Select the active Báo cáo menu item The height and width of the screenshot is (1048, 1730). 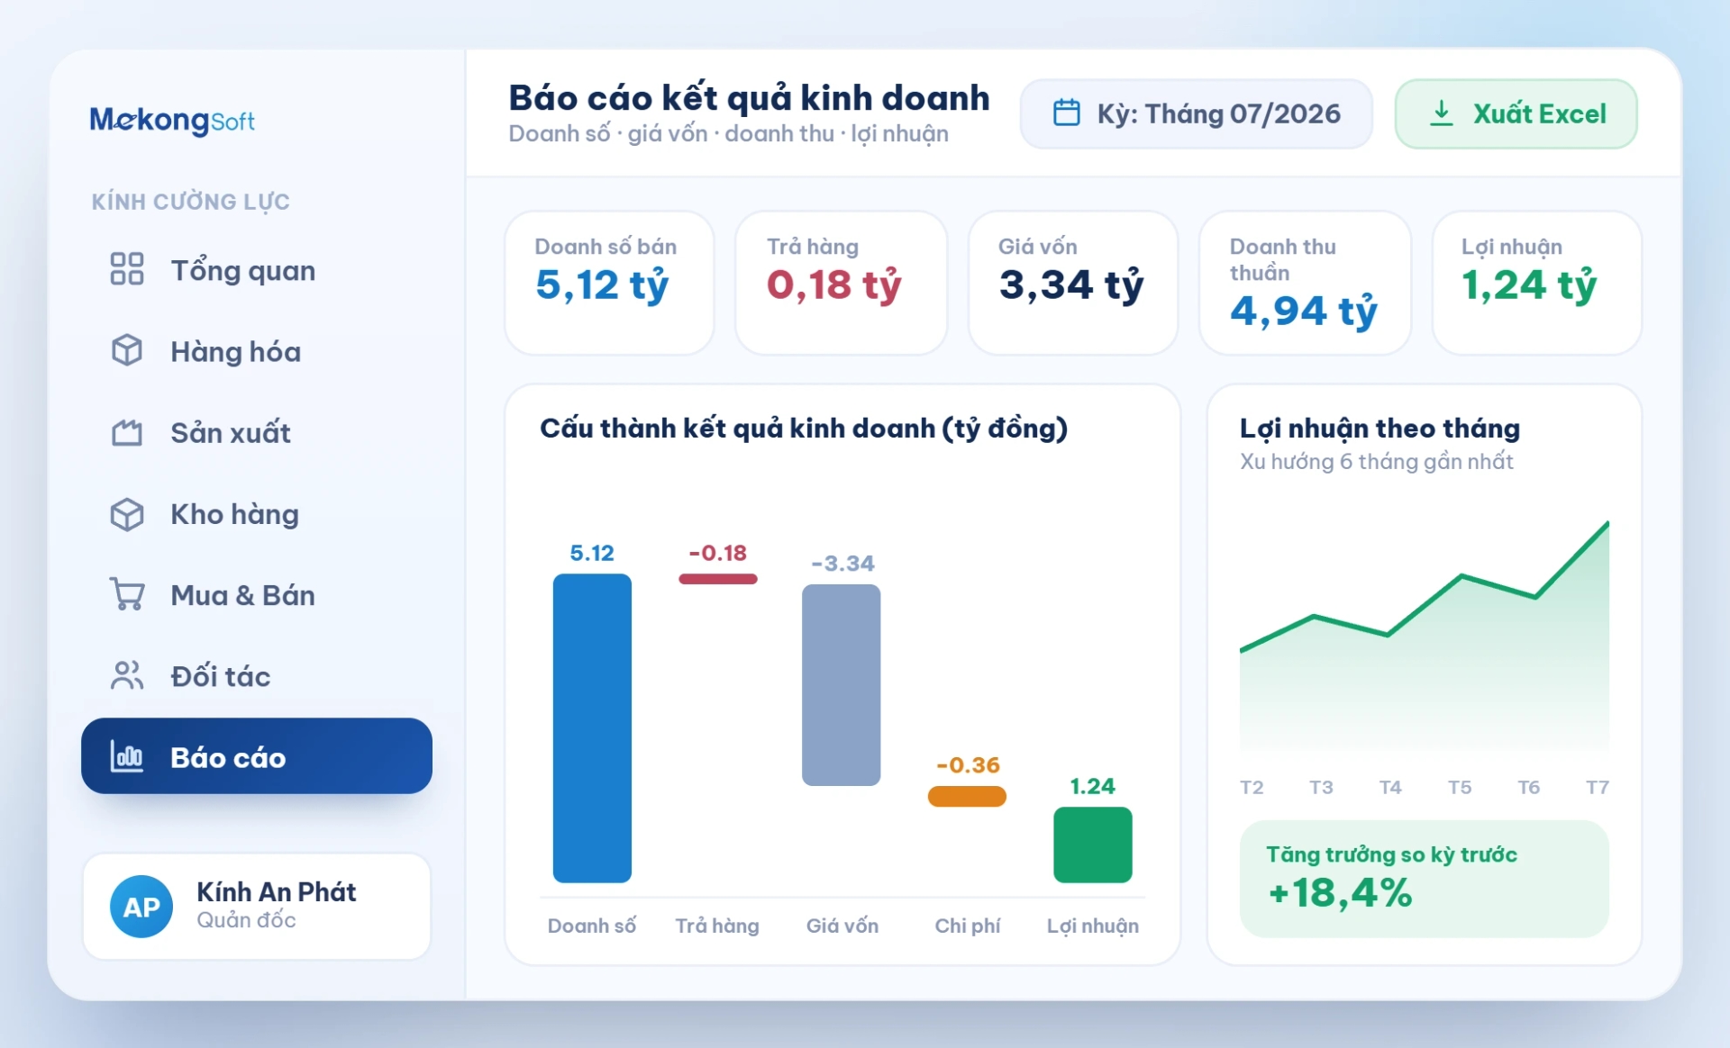tap(257, 756)
